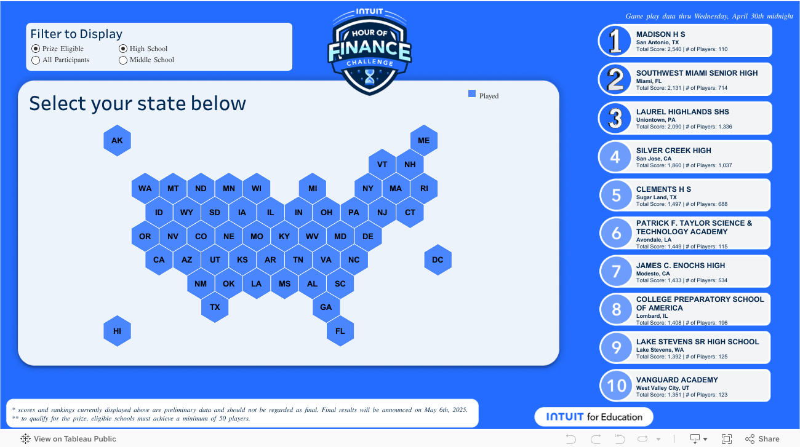Viewport: 800px width, 447px height.
Task: Select the TX state hexagon
Action: (x=215, y=307)
